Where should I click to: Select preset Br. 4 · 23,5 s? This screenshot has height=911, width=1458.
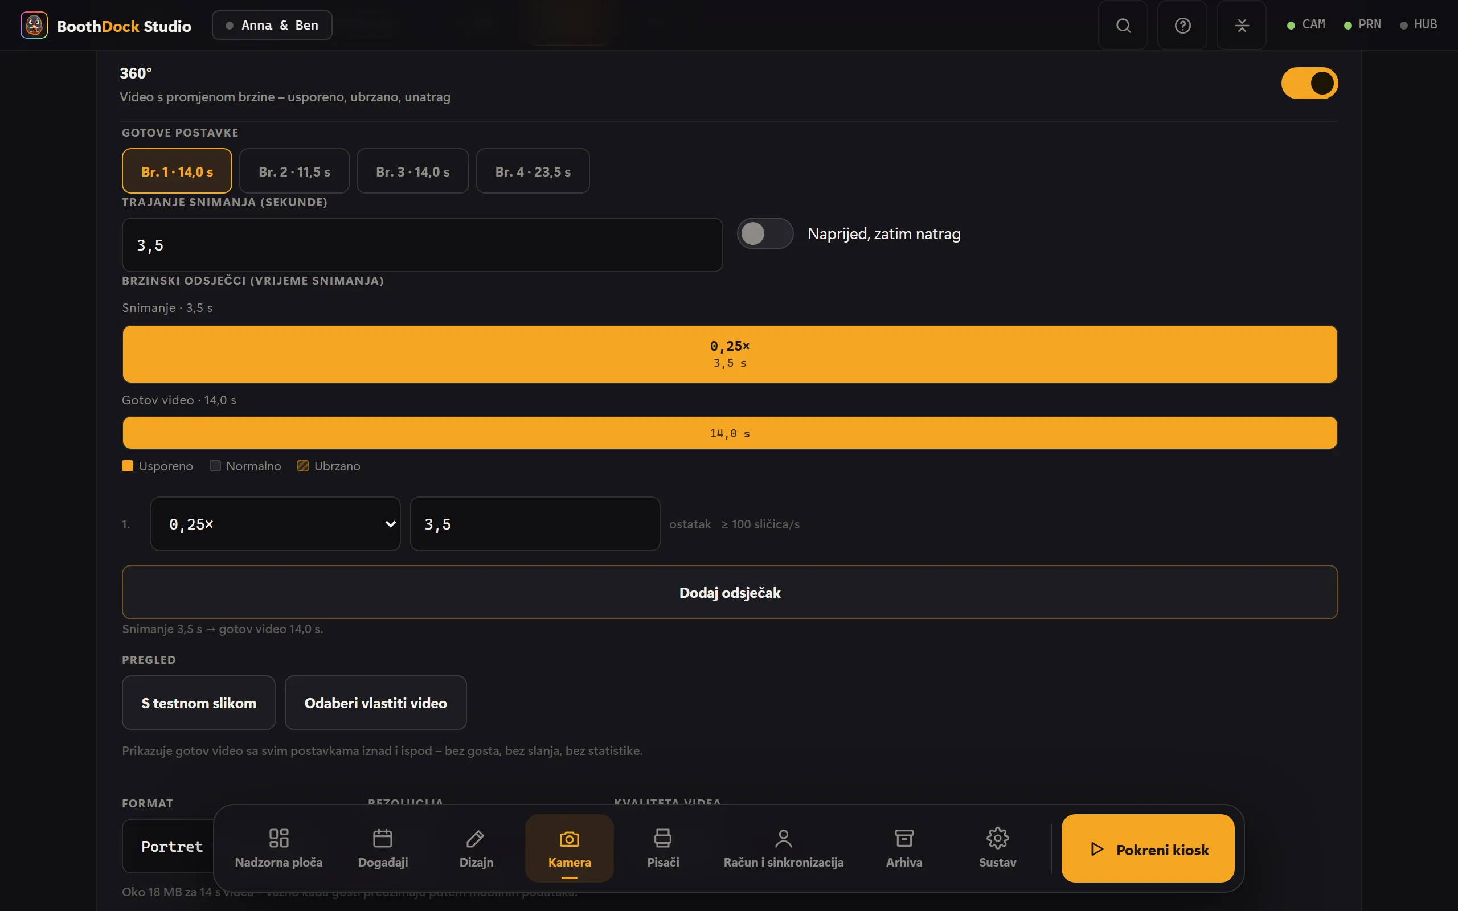(x=533, y=171)
